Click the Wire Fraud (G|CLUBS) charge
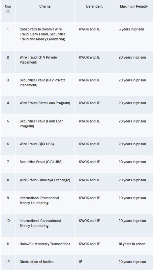This screenshot has height=270, width=153. 37,144
